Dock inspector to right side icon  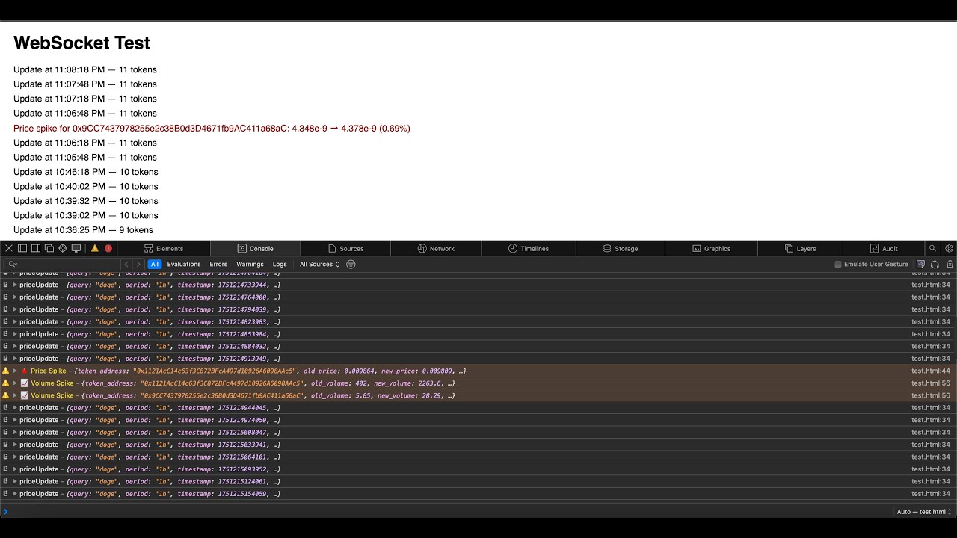(x=35, y=248)
